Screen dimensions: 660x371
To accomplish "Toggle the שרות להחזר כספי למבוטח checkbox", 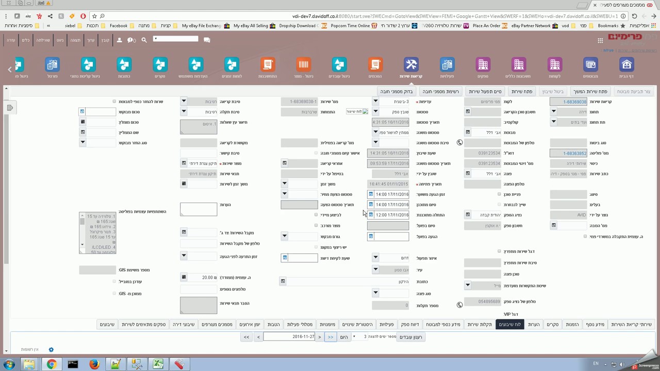I will (114, 102).
